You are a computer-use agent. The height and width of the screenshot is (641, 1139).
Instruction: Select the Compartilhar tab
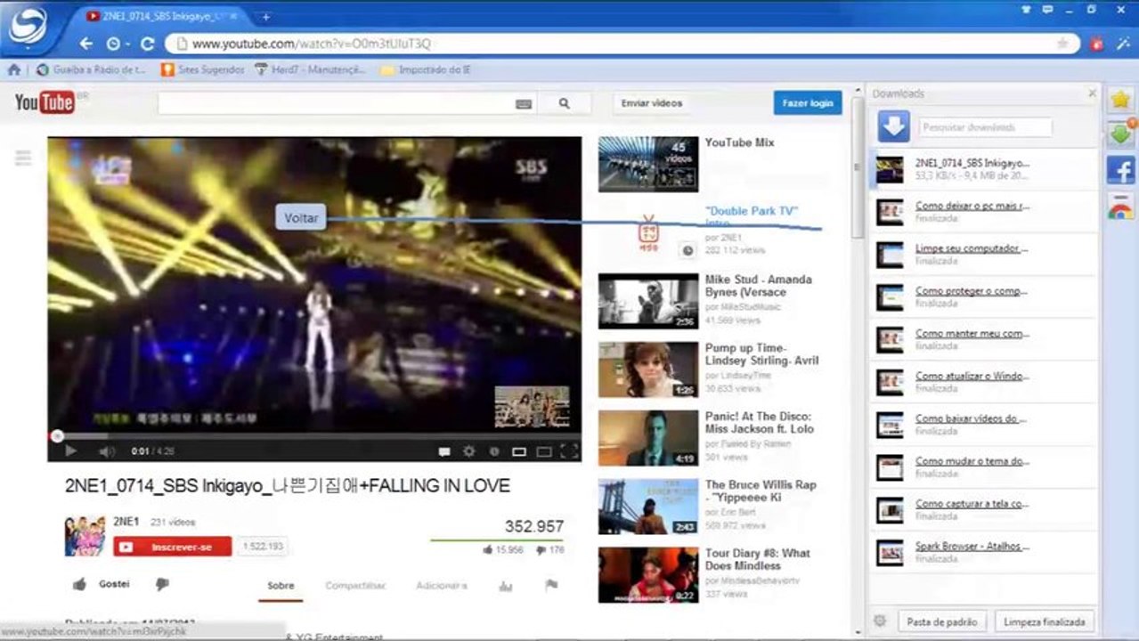[x=355, y=586]
